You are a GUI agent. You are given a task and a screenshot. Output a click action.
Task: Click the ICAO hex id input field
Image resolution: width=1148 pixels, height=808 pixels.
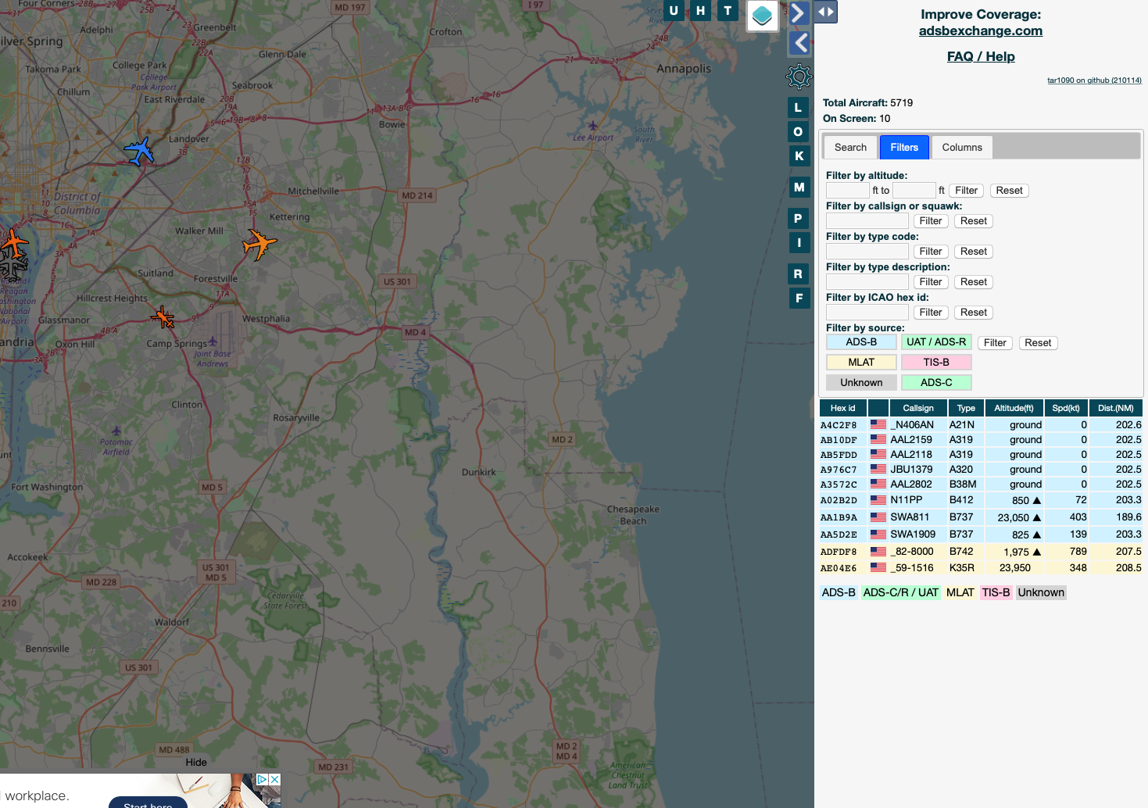(x=867, y=313)
